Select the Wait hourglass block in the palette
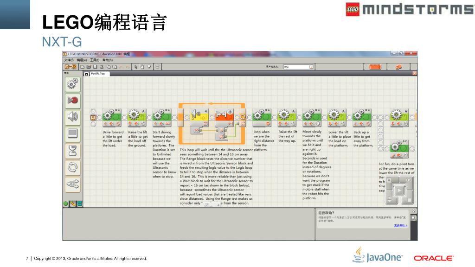 click(73, 151)
